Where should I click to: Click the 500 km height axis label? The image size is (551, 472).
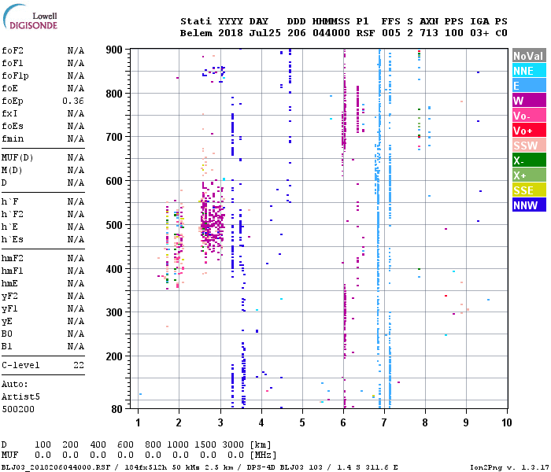pyautogui.click(x=114, y=225)
